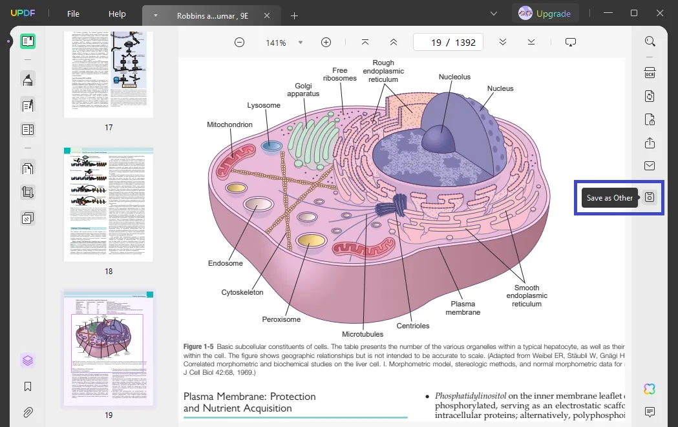Expand the tab list chevron near Upgrade
The image size is (678, 427).
tap(493, 14)
